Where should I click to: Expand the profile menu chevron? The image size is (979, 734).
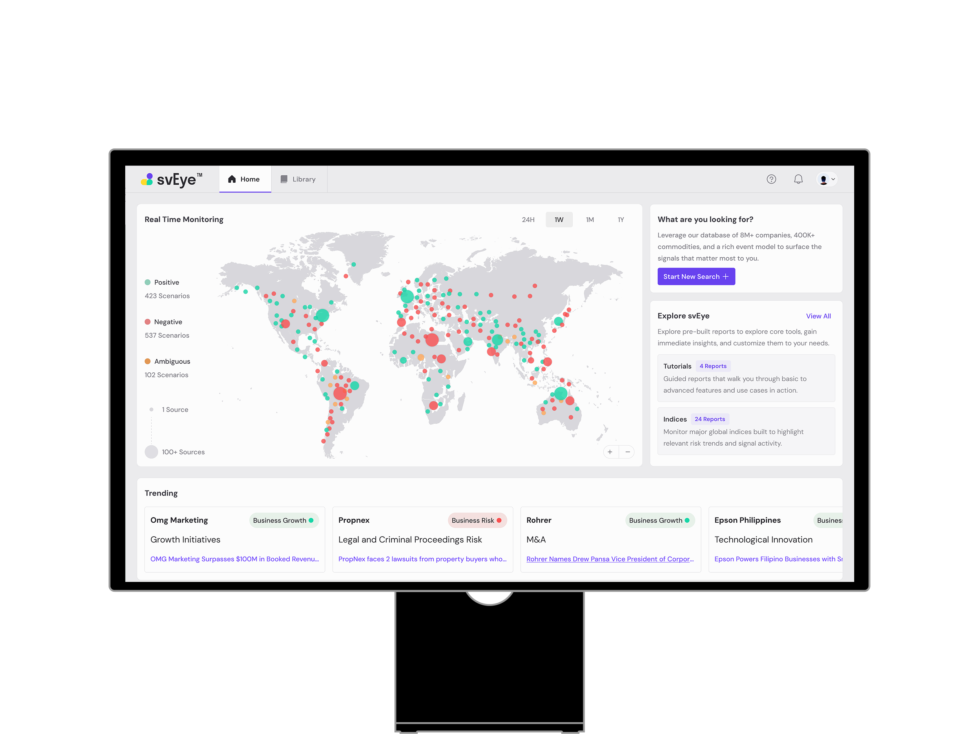pyautogui.click(x=833, y=179)
